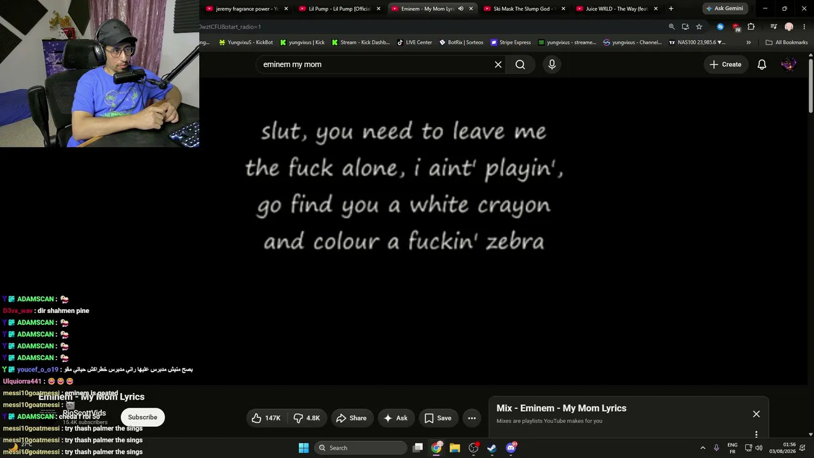Open the YouTube account avatar menu
This screenshot has height=458, width=814.
point(789,64)
